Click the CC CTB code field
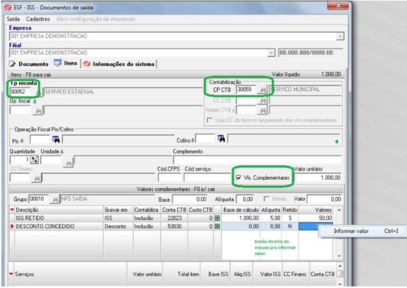Viewport: 407px width, 288px height. [246, 100]
